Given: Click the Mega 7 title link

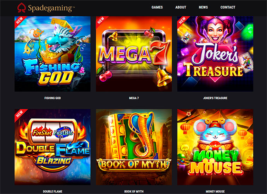Looking at the screenshot, I should point(134,98).
